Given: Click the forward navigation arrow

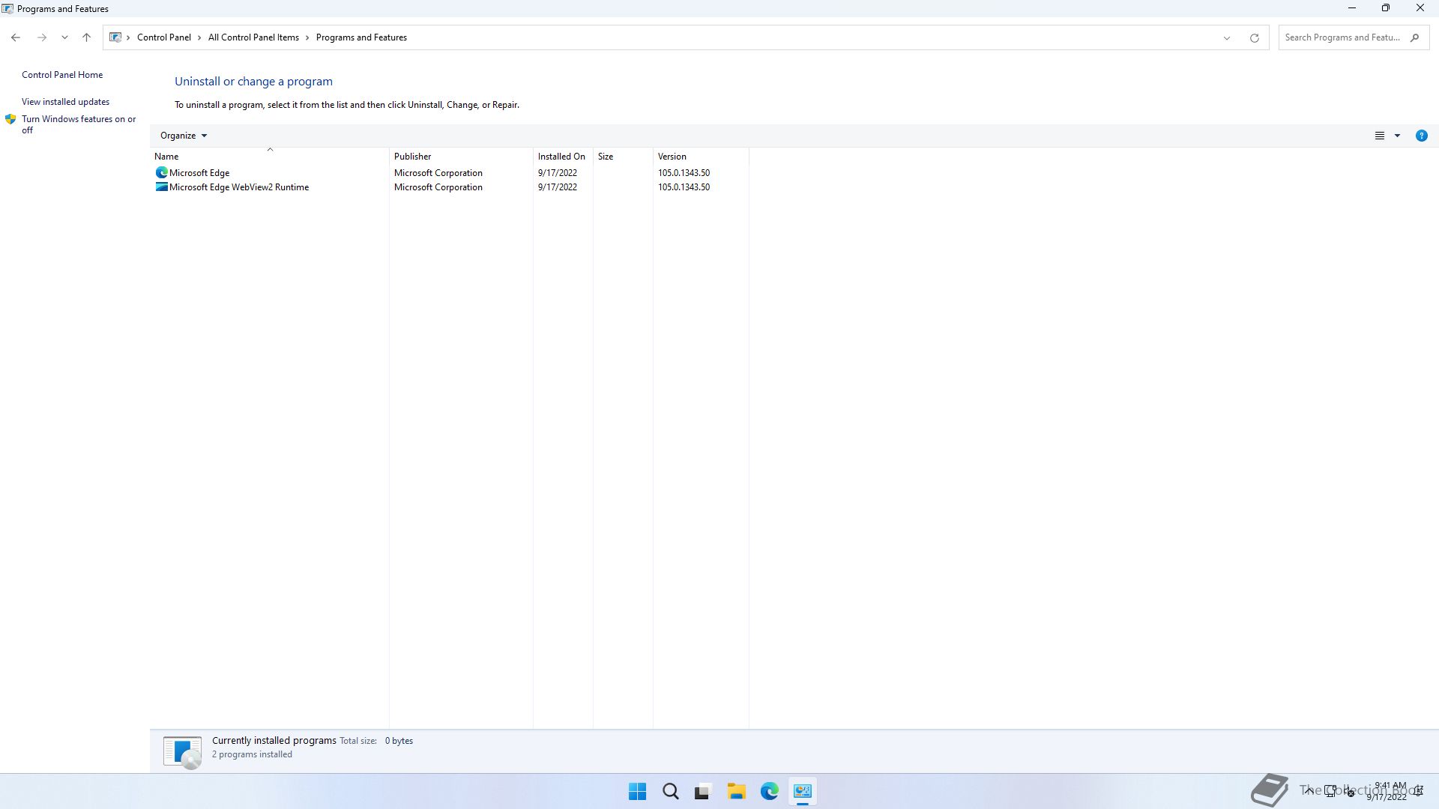Looking at the screenshot, I should click(x=42, y=37).
